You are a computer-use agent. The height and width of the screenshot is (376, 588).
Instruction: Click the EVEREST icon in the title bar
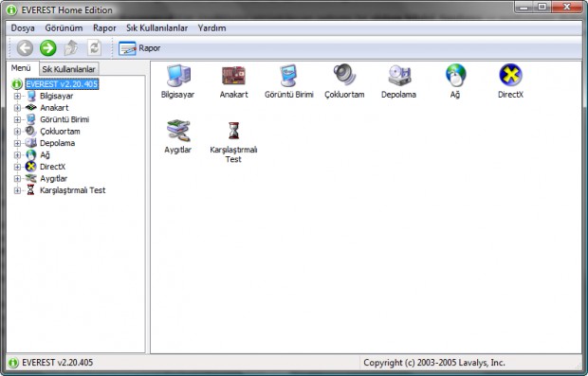click(x=11, y=10)
